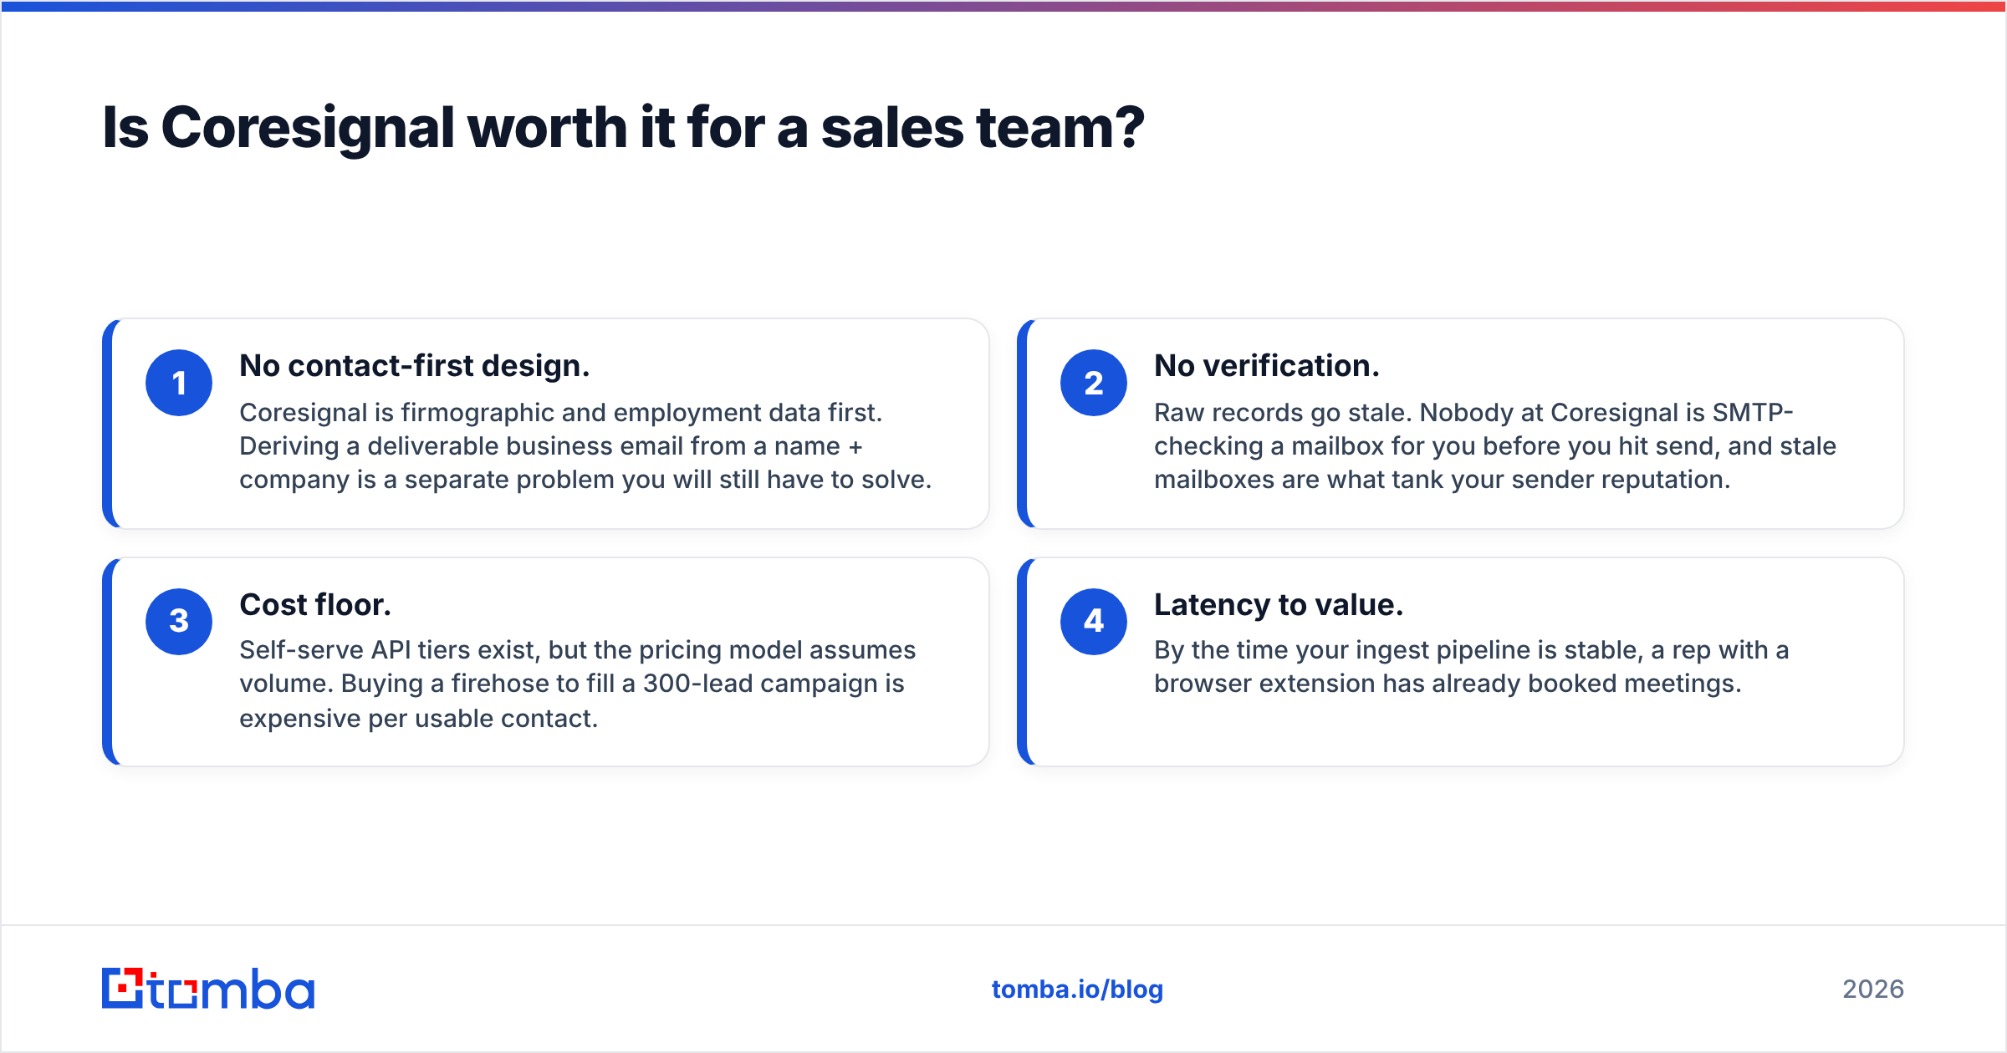Select the heading 'Is Coresignal worth it for a sales team?'
This screenshot has height=1053, width=2007.
point(623,128)
